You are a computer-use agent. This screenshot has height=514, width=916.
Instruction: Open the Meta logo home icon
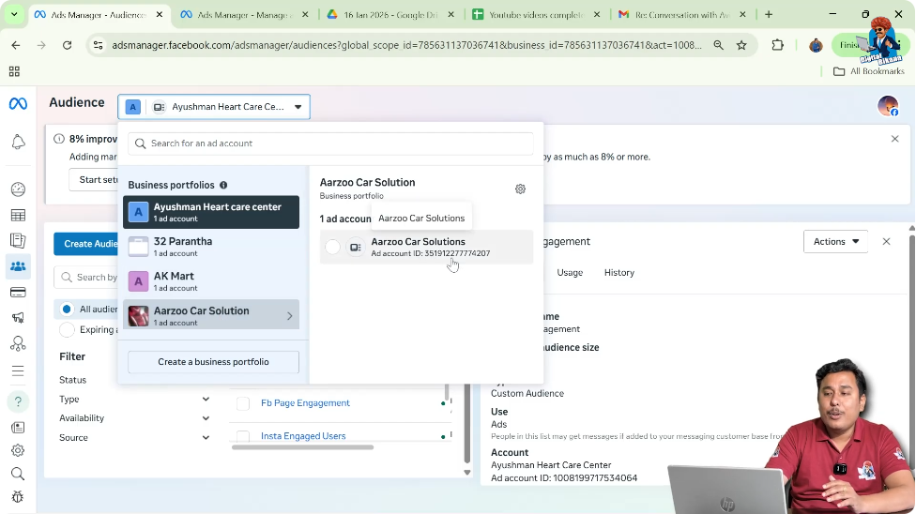(18, 103)
